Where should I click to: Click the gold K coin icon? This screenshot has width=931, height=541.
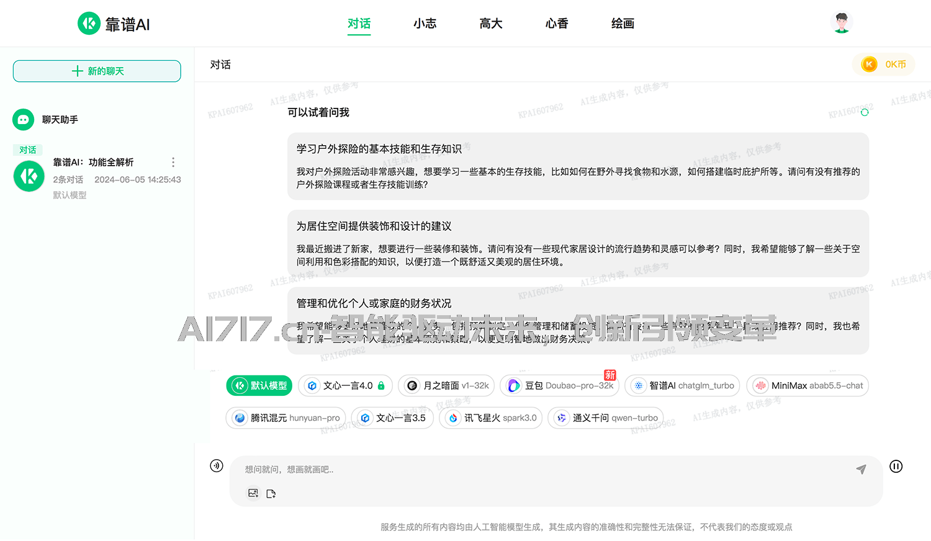pyautogui.click(x=870, y=64)
